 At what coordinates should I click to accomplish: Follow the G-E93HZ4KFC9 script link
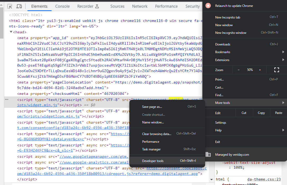tap(45, 150)
